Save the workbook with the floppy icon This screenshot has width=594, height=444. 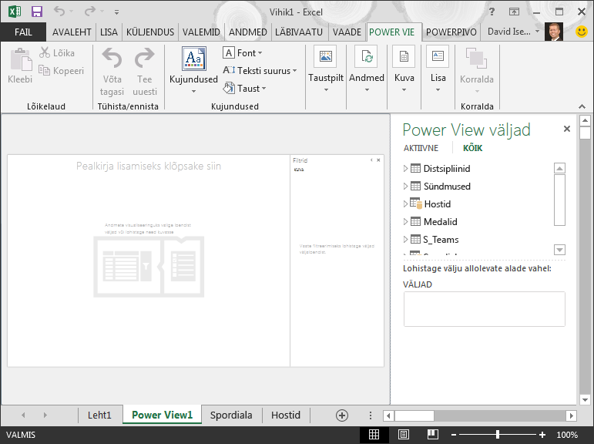[37, 12]
